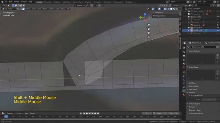The width and height of the screenshot is (220, 123).
Task: Switch to solid viewport shading
Action: (171, 9)
